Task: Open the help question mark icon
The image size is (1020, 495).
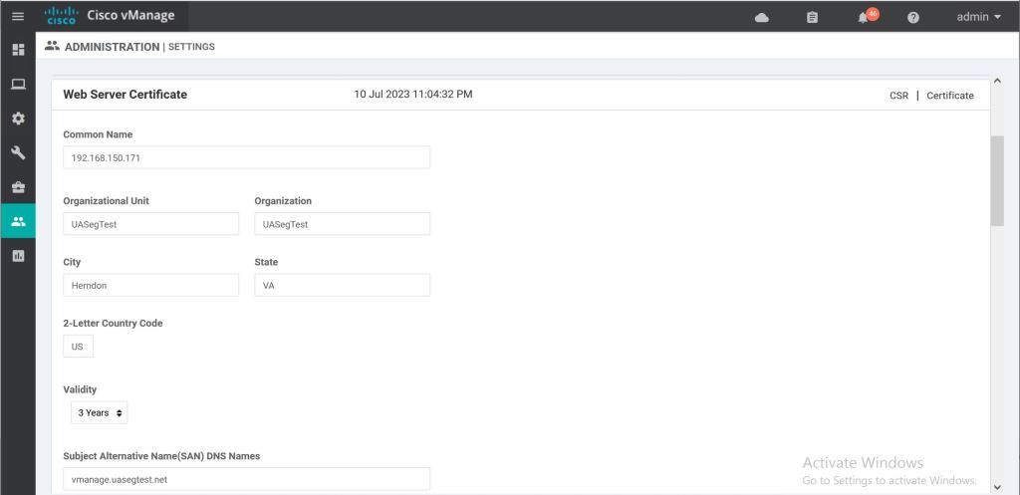Action: (x=913, y=17)
